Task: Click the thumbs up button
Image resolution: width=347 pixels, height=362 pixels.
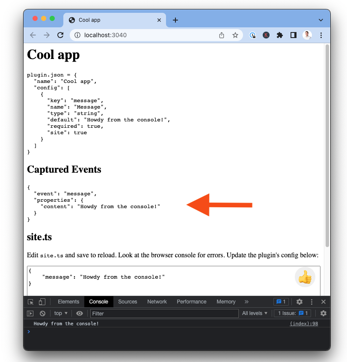Action: click(x=305, y=277)
